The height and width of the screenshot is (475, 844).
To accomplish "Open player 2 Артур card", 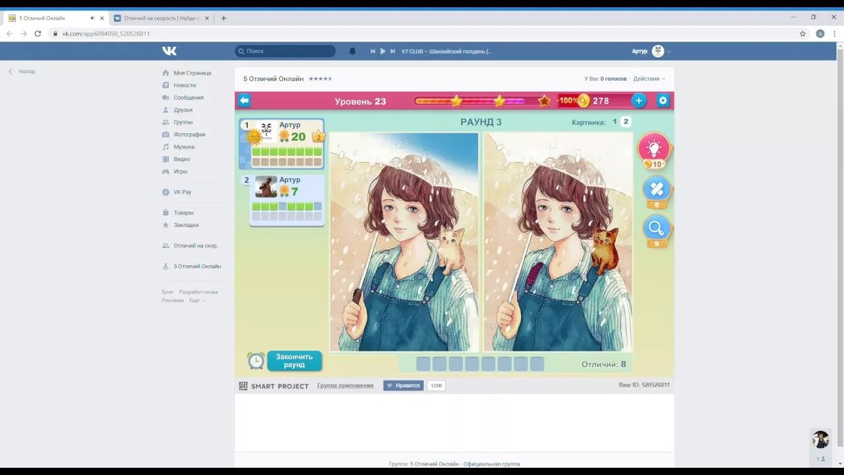I will (x=286, y=201).
